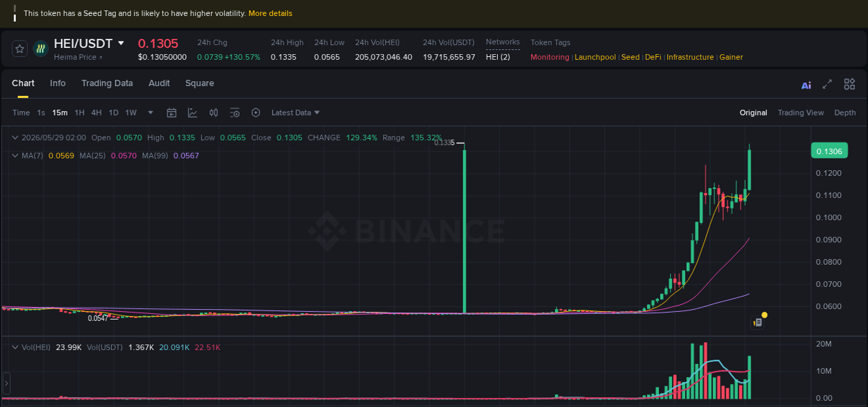This screenshot has width=868, height=407.
Task: Expand the left side panel arrow
Action: click(x=6, y=383)
